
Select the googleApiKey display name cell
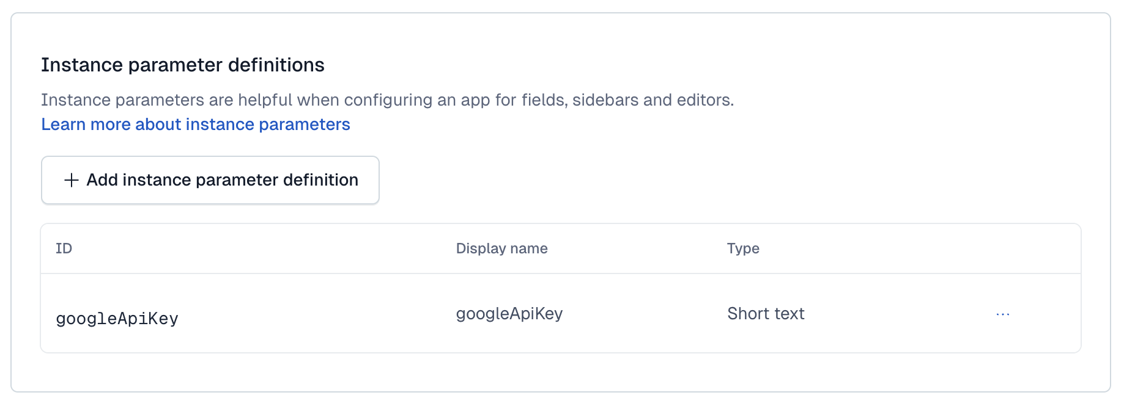click(509, 314)
